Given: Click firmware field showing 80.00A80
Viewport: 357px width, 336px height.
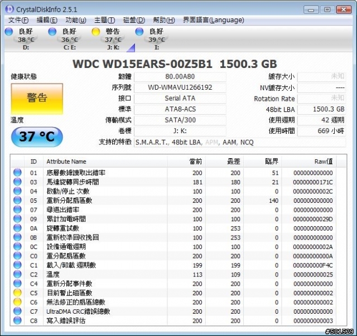Looking at the screenshot, I should 180,77.
